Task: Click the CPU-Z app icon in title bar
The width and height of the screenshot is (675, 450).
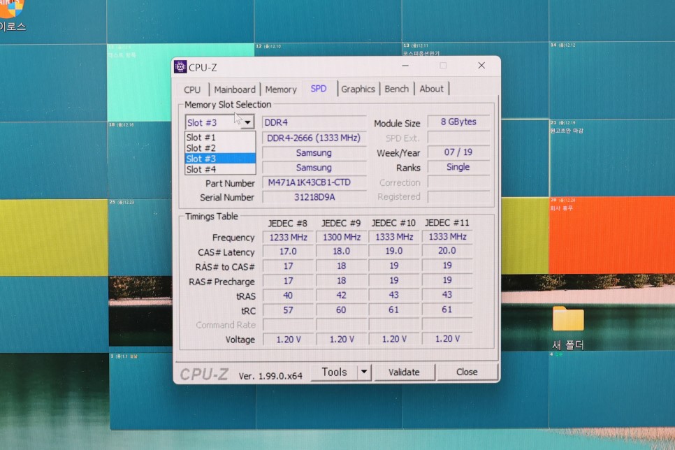Action: (x=180, y=67)
